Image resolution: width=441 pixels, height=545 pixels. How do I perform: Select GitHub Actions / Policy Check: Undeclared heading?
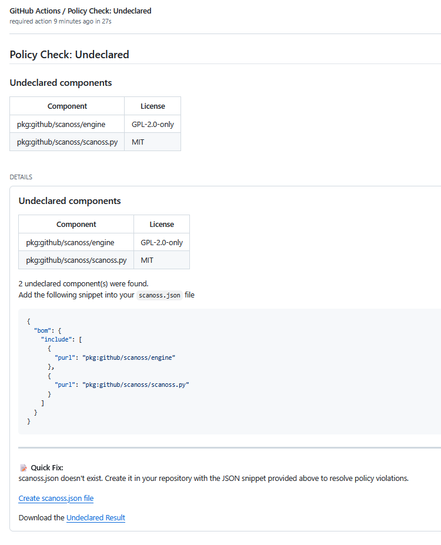point(81,11)
